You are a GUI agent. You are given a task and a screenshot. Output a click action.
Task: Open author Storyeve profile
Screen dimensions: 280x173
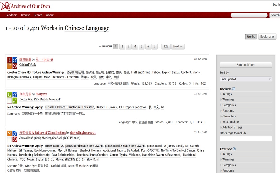pyautogui.click(x=41, y=94)
